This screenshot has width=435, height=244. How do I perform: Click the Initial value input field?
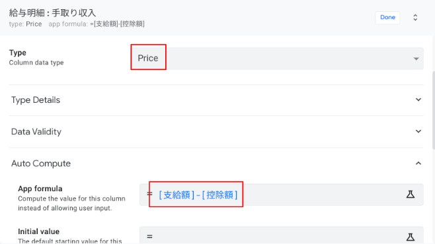pyautogui.click(x=282, y=235)
